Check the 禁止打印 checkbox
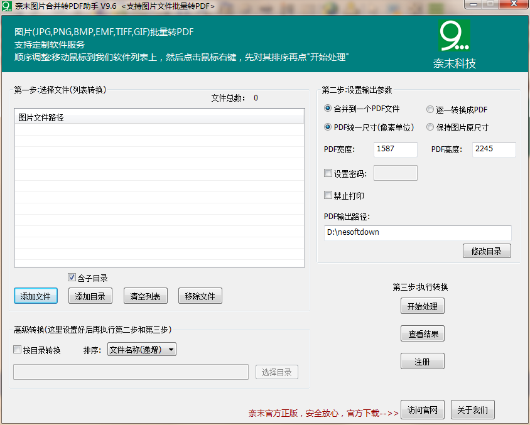The image size is (530, 425). 327,195
